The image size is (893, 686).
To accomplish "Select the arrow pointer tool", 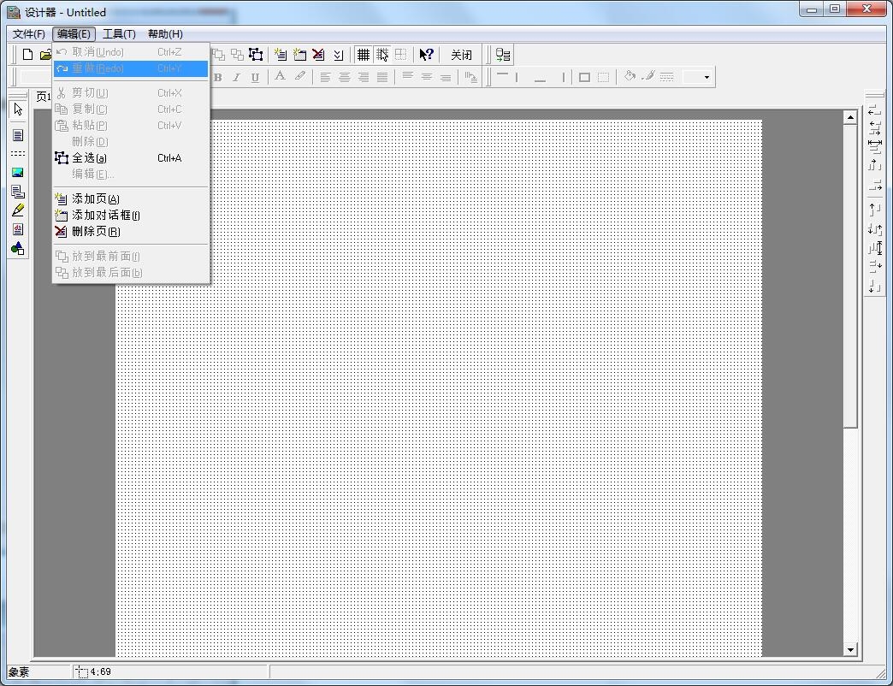I will [18, 109].
